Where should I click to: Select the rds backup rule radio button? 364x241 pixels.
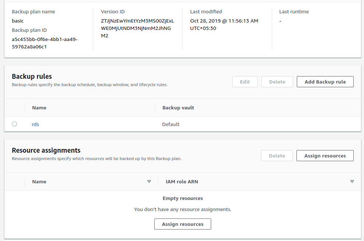[x=14, y=124]
